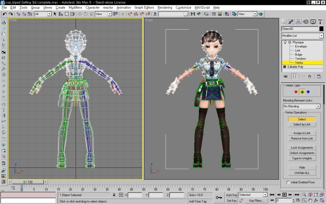Open the Create command panel tab
This screenshot has width=326, height=204.
[284, 22]
